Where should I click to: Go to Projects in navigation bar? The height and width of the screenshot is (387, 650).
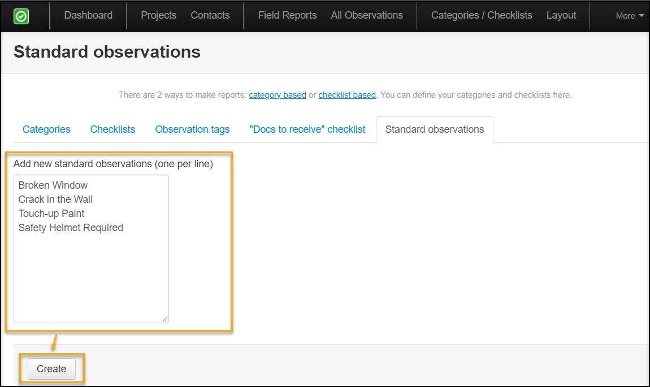pyautogui.click(x=158, y=16)
